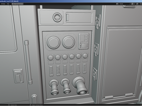Image resolution: width=142 pixels, height=106 pixels.
Task: Open the view layer browse dropdown
Action: [x=138, y=4]
